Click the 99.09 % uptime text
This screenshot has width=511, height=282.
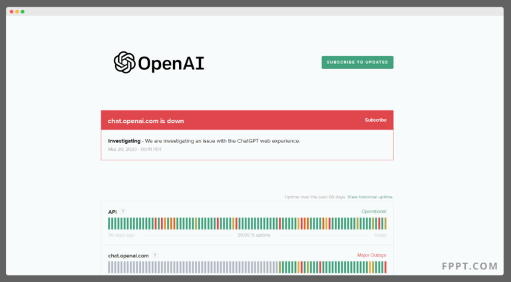click(254, 235)
